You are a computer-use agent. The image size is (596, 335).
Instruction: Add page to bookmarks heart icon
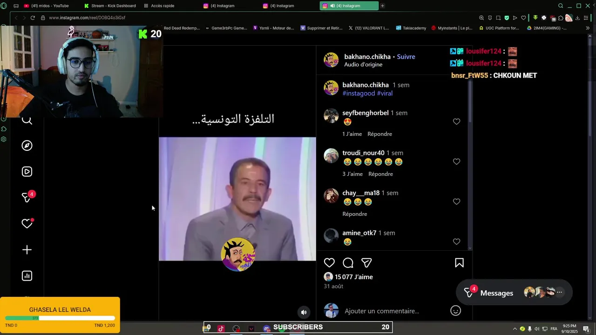(x=523, y=18)
